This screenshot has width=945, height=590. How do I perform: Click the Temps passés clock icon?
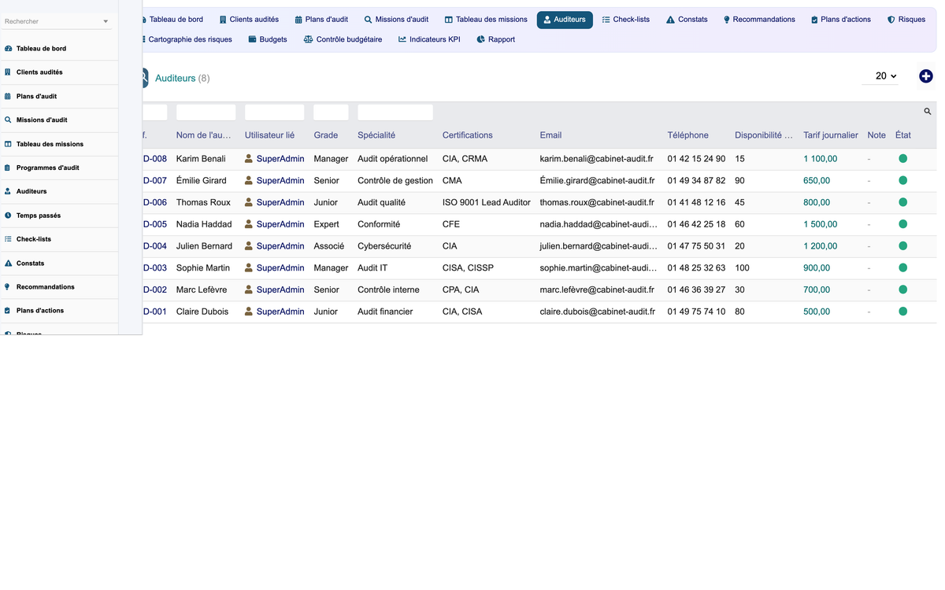point(8,216)
